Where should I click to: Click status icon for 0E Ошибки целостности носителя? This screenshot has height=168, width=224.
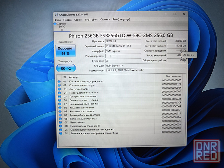61,130
